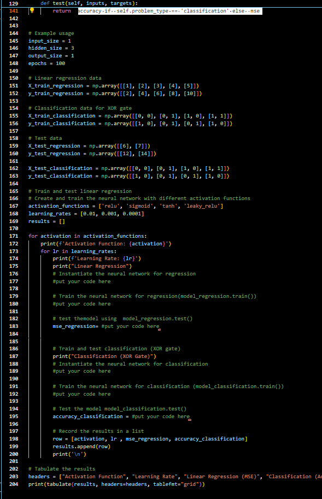Click the lightbulb quick-fix icon on line 141
Image resolution: width=322 pixels, height=499 pixels.
32,10
